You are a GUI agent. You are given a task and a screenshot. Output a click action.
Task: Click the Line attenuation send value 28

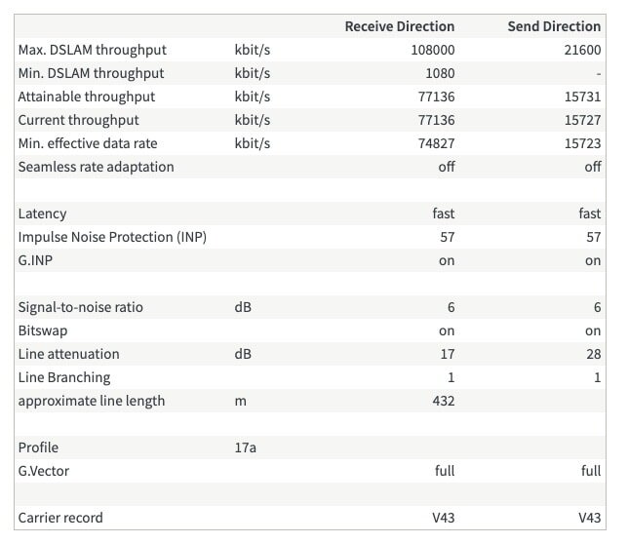(x=593, y=354)
